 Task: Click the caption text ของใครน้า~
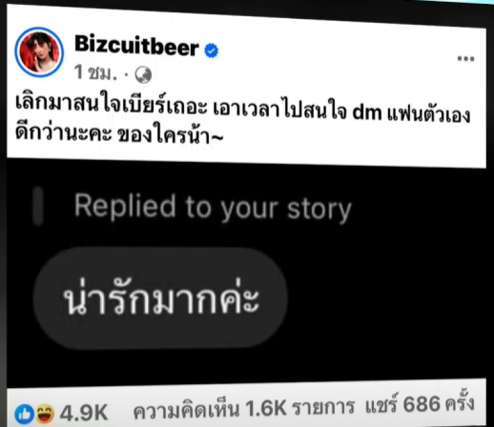point(171,134)
